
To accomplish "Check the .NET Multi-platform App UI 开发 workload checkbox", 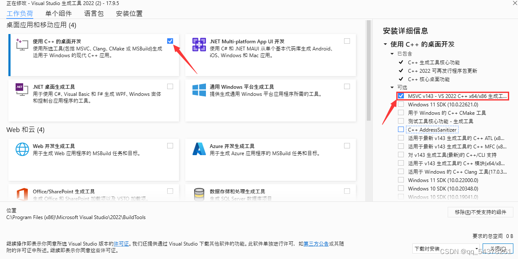I will [347, 41].
